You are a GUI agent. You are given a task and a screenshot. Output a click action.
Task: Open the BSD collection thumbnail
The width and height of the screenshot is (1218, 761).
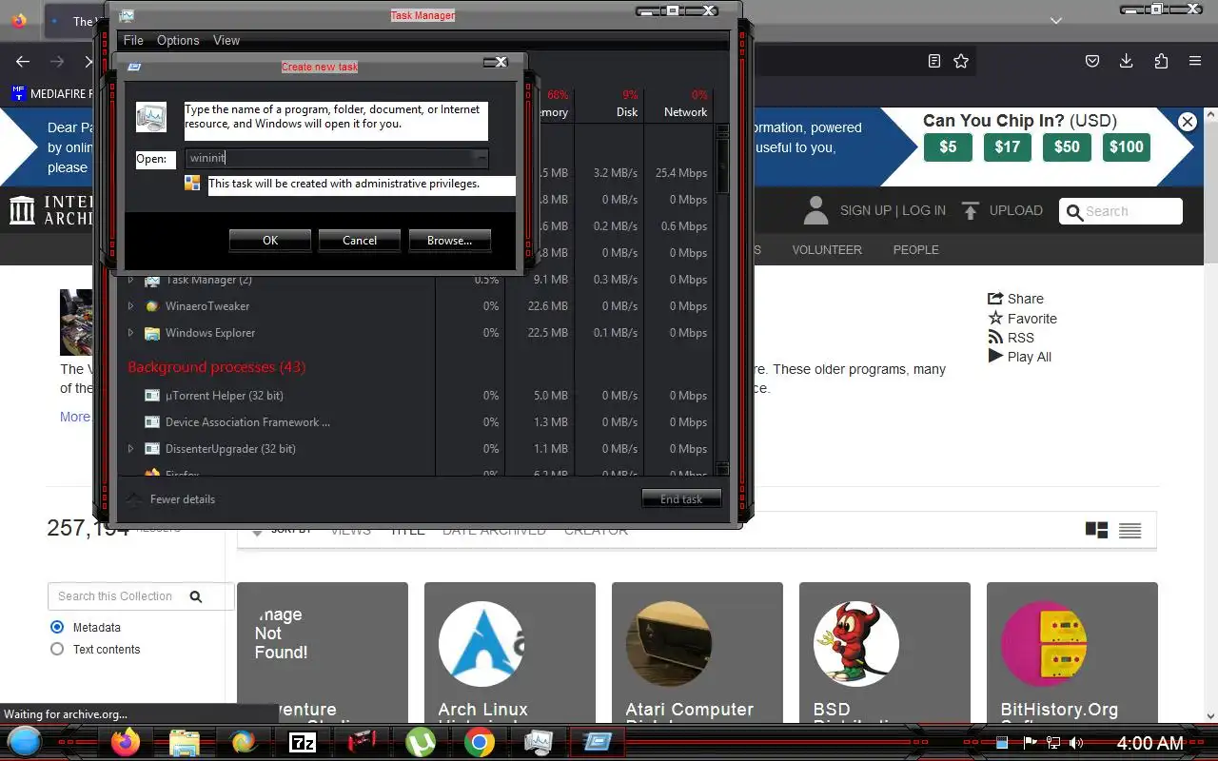[x=856, y=644]
